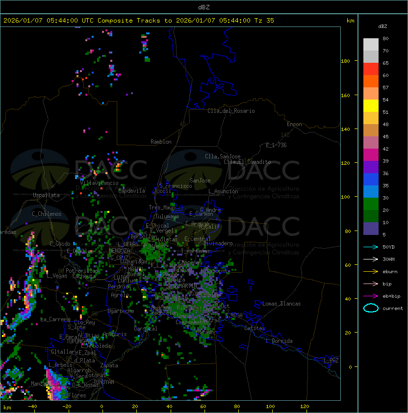408x413 pixels.
Task: Click the 'km' unit label at bottom left
Action: [7, 408]
